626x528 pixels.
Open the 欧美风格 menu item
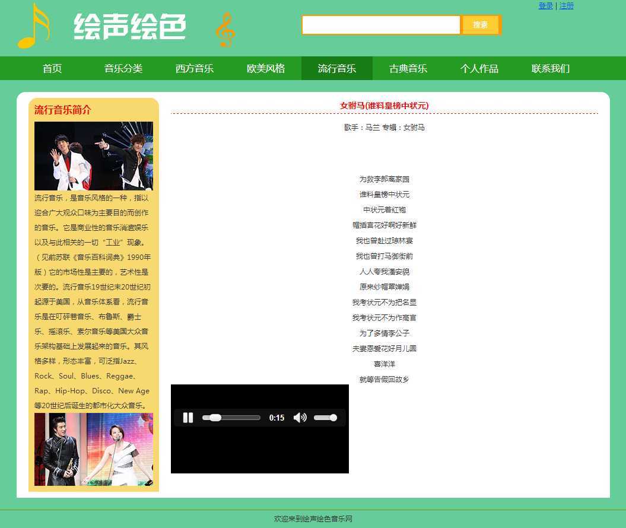[x=266, y=68]
